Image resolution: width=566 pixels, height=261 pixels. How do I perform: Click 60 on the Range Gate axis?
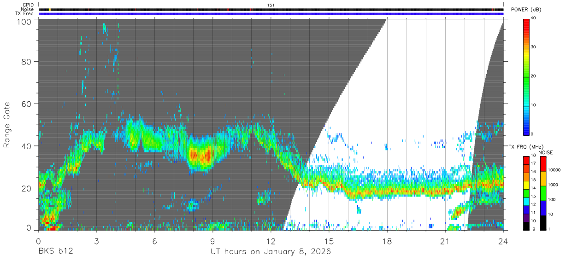point(27,104)
